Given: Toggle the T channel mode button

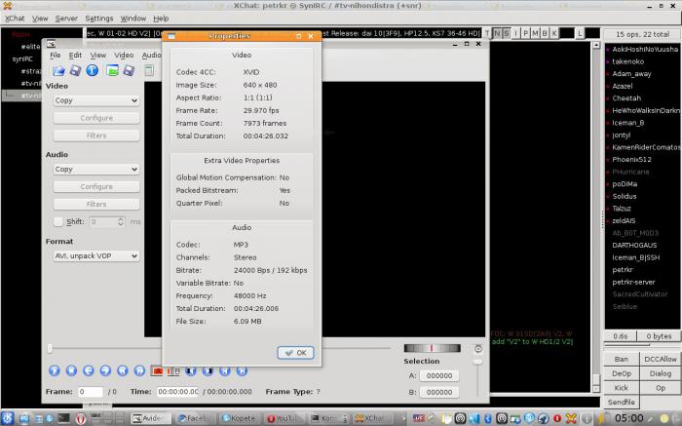Looking at the screenshot, I should click(x=487, y=33).
